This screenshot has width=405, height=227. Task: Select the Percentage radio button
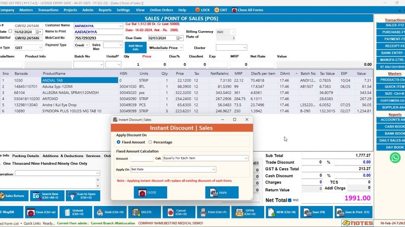click(x=151, y=142)
